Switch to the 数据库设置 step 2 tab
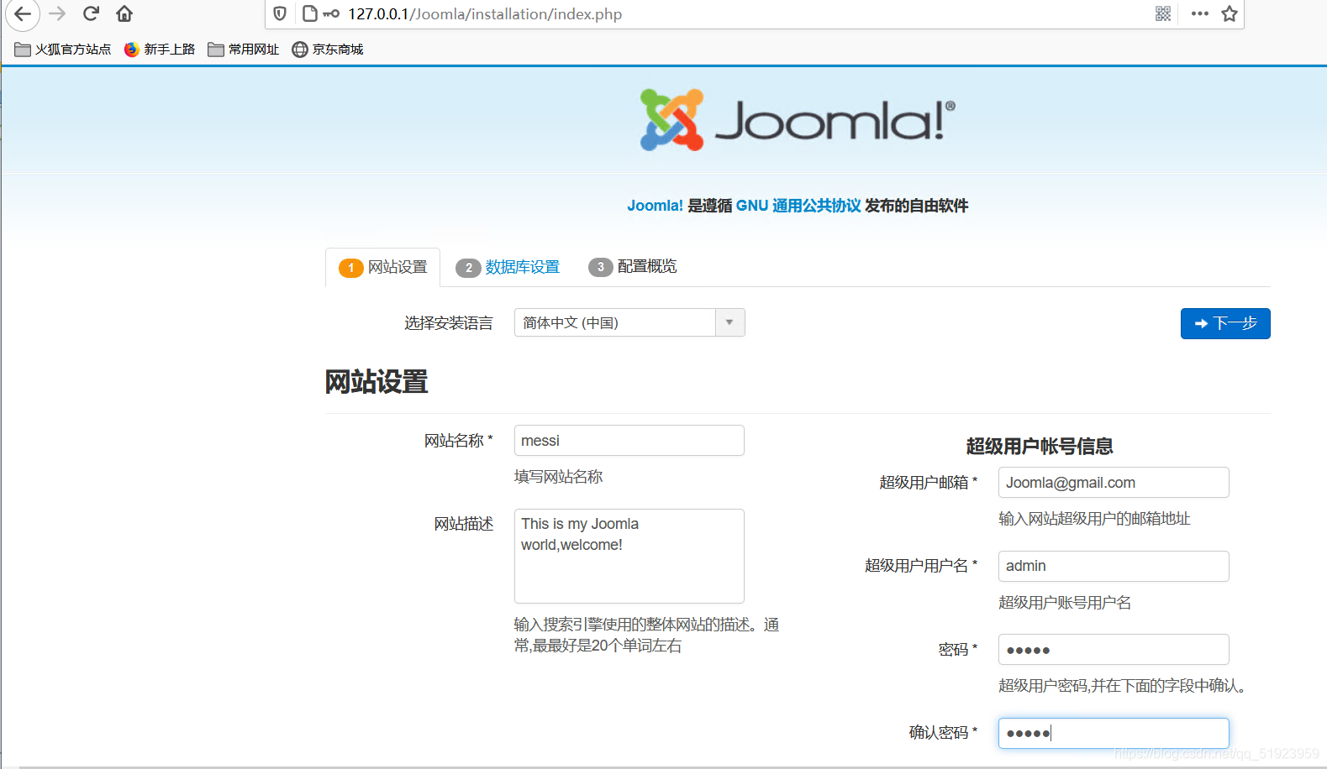 point(508,267)
